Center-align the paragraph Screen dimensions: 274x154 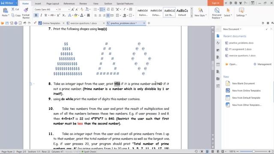[100, 15]
